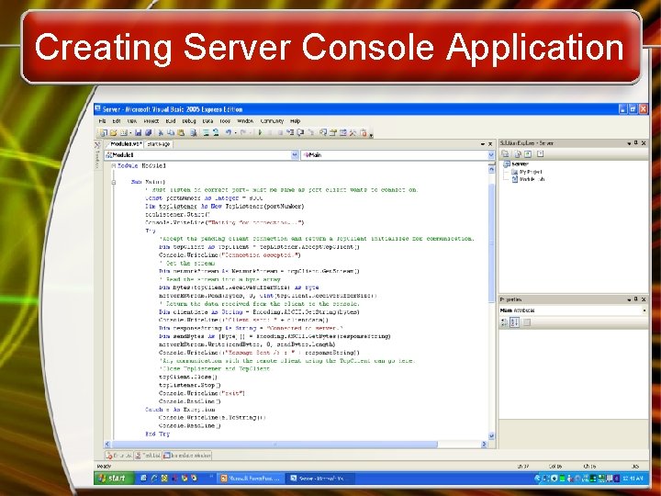Switch to the Module1.vb tab
Image resolution: width=661 pixels, height=496 pixels.
(x=125, y=144)
